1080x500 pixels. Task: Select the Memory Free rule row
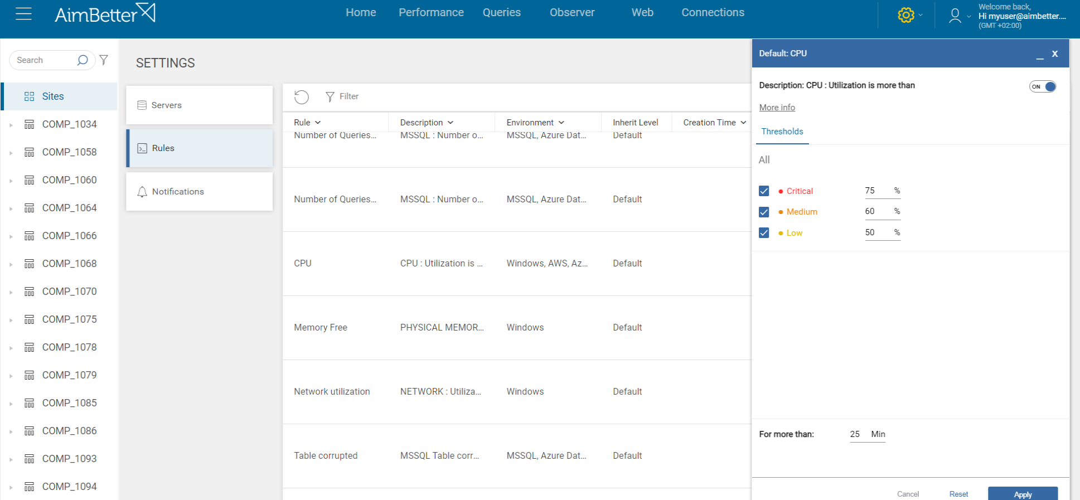pyautogui.click(x=517, y=328)
